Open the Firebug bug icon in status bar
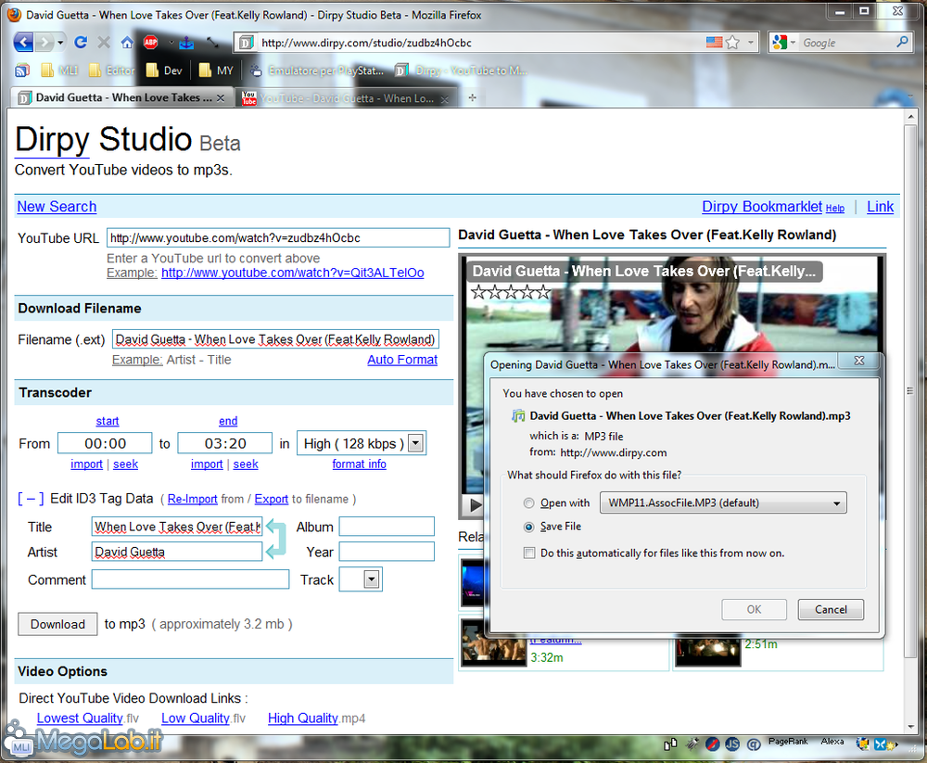 pos(692,744)
